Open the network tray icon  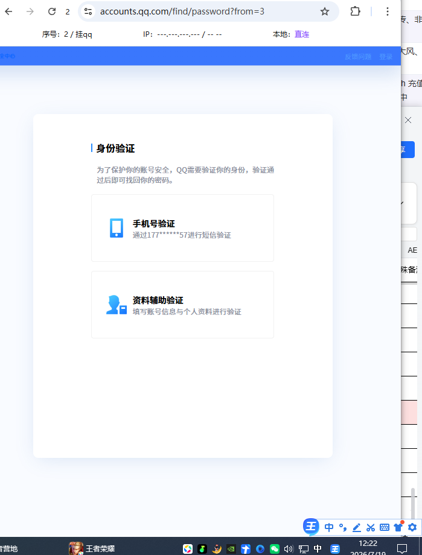[303, 549]
